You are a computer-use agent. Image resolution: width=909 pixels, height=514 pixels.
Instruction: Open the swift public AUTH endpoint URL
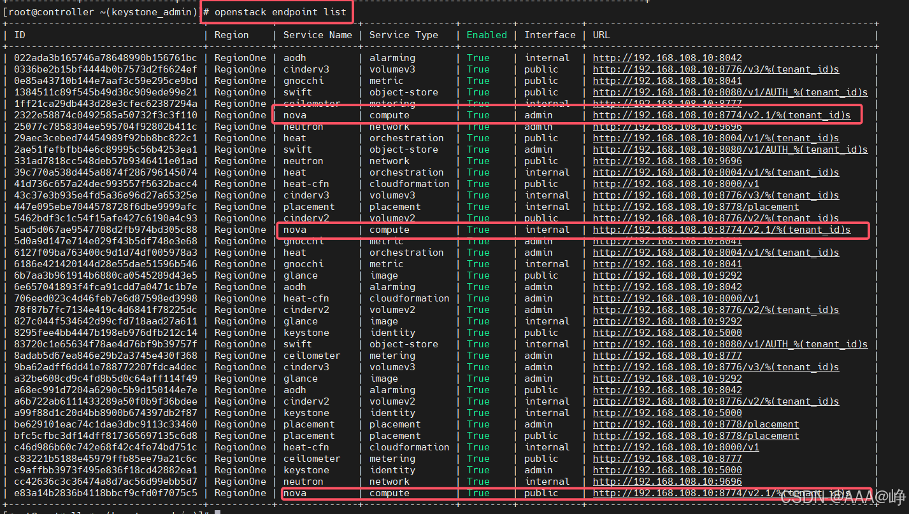point(730,92)
